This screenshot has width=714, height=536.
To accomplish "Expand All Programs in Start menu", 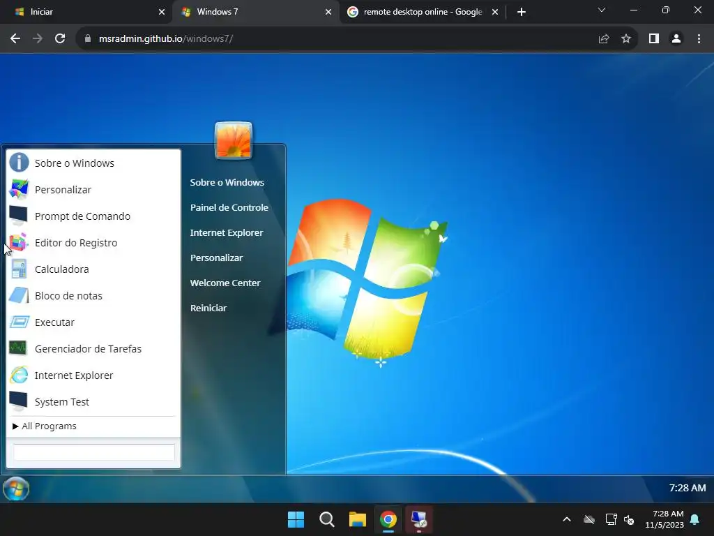I will coord(45,426).
